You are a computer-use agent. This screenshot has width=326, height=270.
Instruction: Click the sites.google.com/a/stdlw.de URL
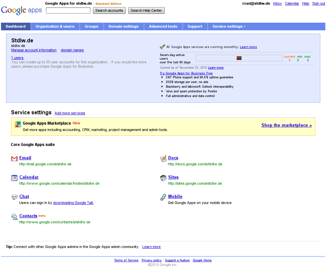point(195,183)
